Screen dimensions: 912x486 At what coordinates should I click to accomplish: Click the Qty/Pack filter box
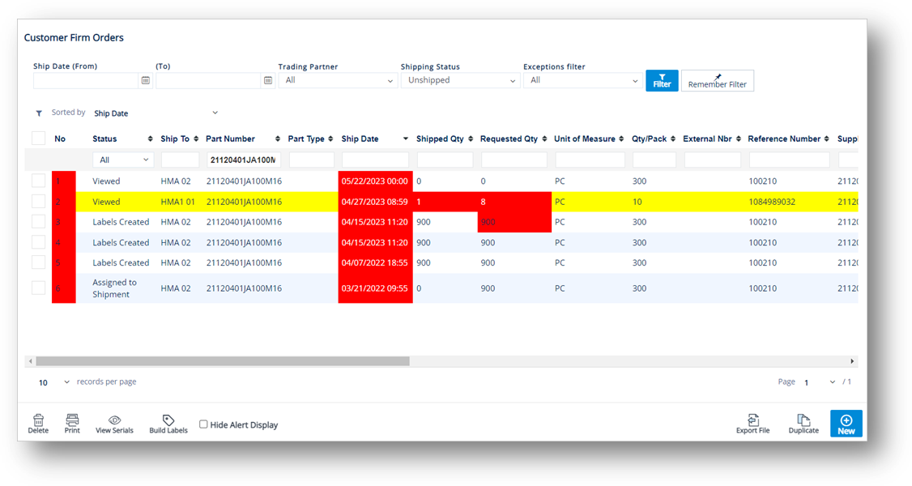(x=654, y=160)
